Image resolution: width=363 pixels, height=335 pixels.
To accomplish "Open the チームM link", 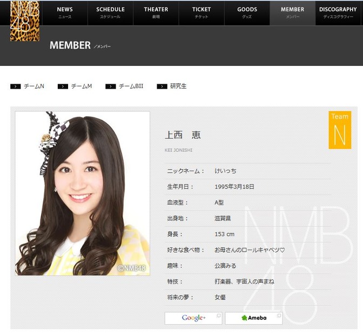I will coord(82,86).
